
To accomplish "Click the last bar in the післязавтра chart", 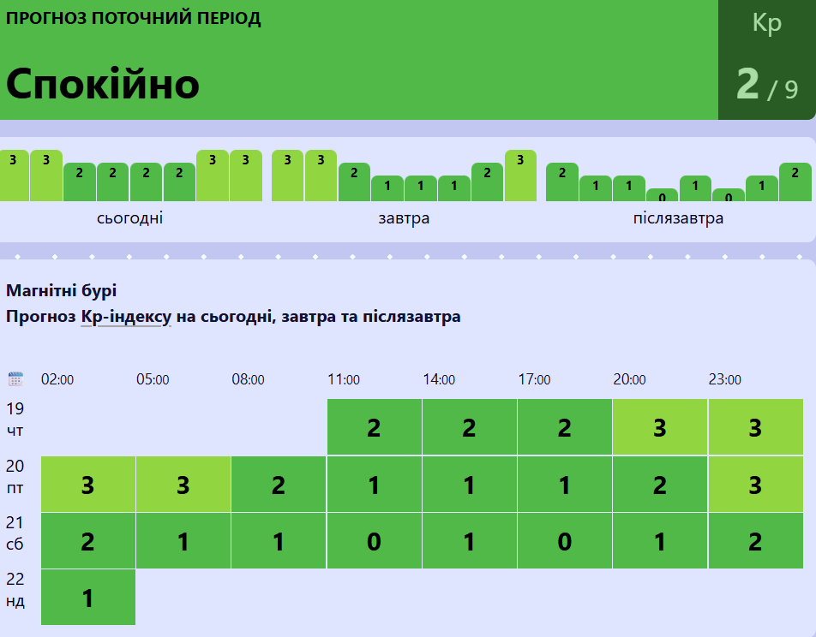I will (795, 182).
